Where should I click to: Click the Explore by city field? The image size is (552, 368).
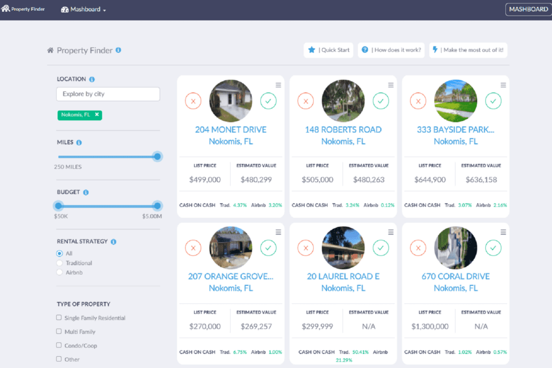[108, 94]
